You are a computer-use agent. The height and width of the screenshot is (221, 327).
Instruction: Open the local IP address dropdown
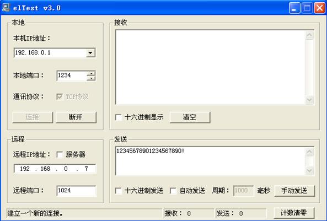pyautogui.click(x=90, y=53)
